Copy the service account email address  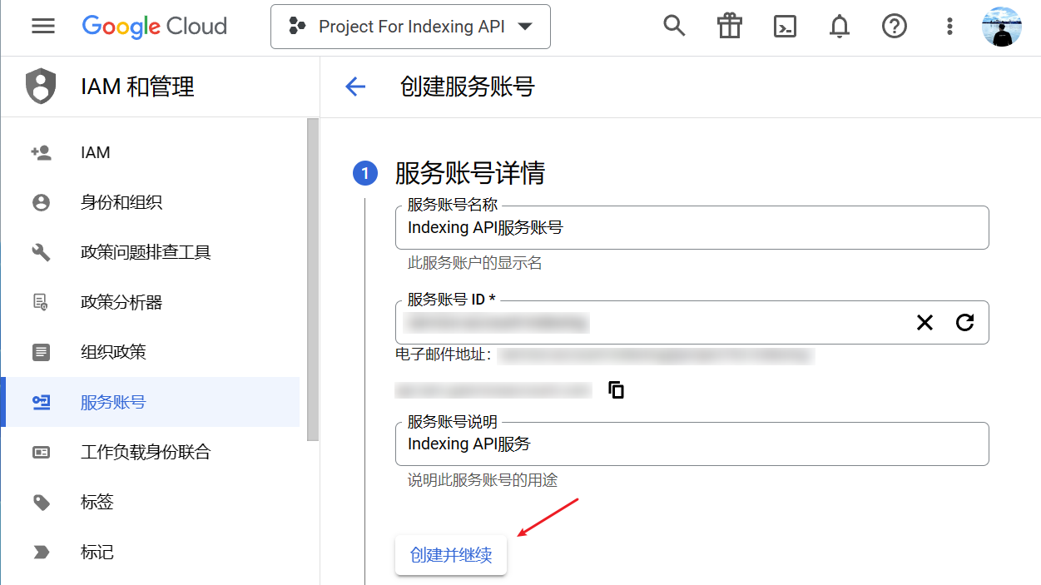(x=617, y=389)
